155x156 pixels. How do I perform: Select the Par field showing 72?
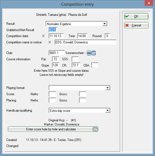point(55,59)
